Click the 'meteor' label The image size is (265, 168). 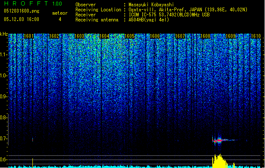pos(60,13)
